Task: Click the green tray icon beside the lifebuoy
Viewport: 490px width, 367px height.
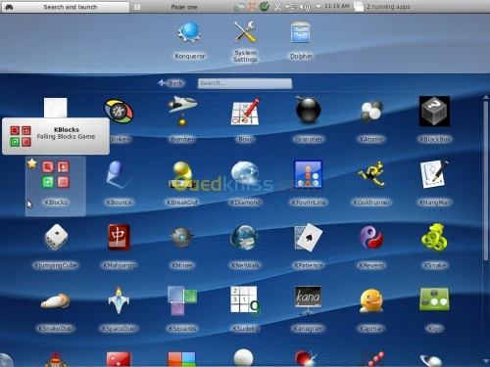Action: (265, 6)
